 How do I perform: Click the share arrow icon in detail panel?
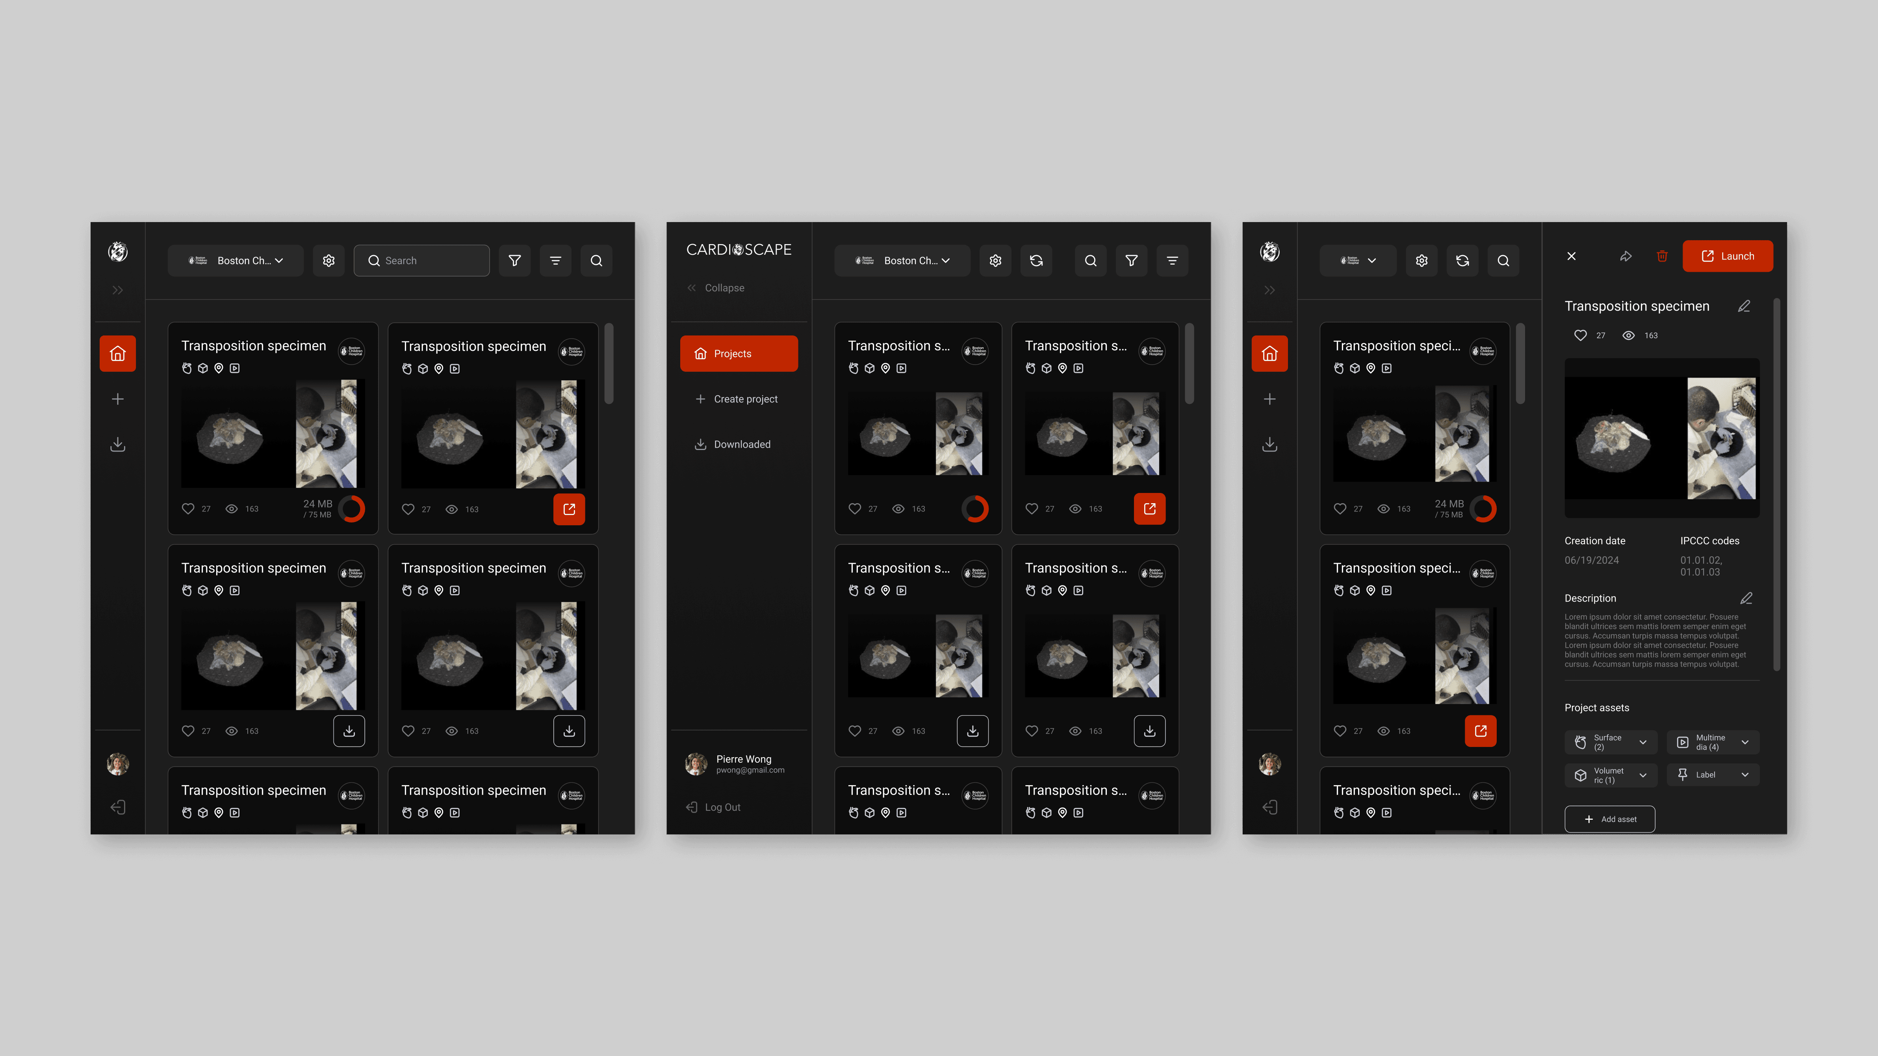pyautogui.click(x=1625, y=256)
